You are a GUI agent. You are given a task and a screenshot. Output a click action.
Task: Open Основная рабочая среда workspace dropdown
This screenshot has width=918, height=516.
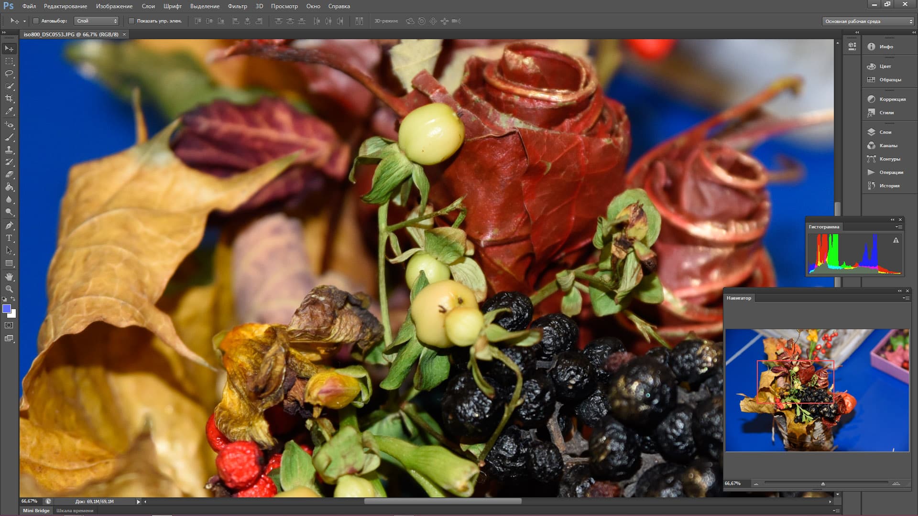point(868,21)
